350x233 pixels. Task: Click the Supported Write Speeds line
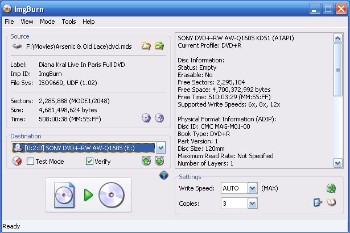click(229, 104)
